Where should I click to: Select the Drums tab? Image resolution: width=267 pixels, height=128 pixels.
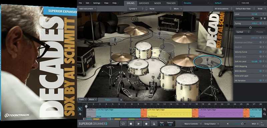click(130, 3)
